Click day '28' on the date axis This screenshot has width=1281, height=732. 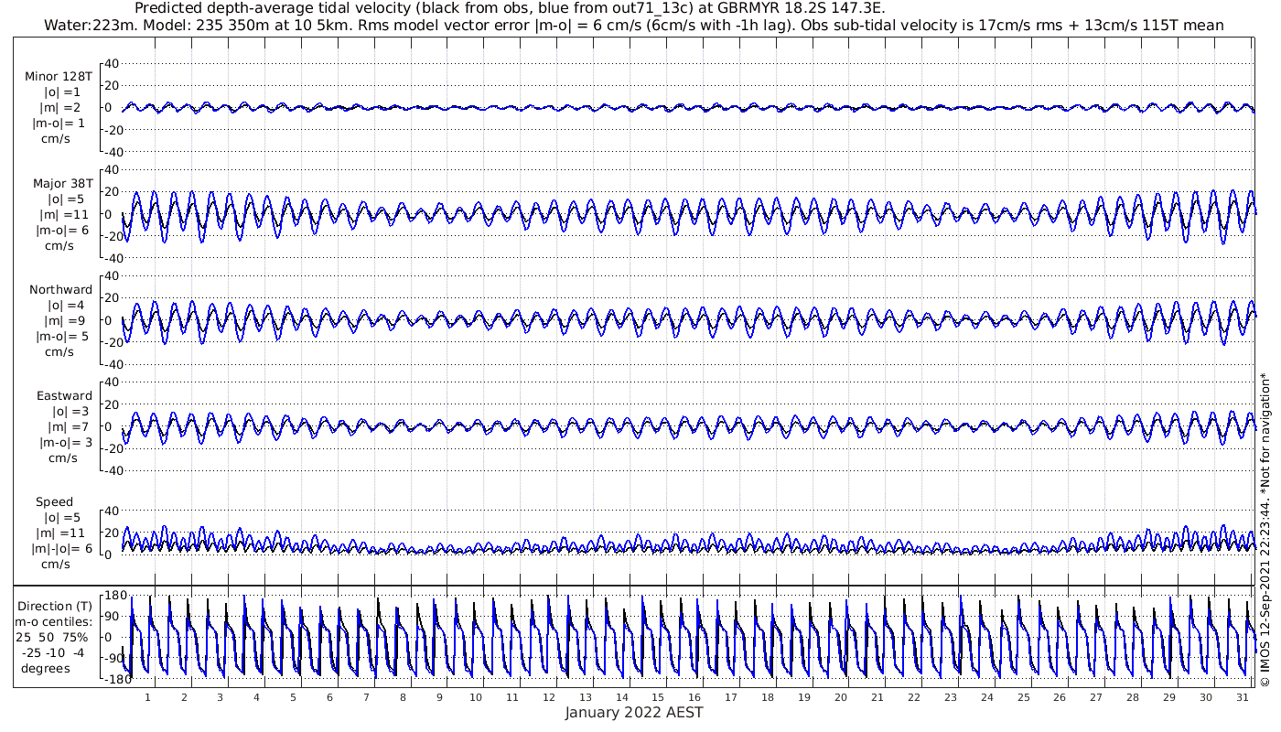click(x=1133, y=697)
